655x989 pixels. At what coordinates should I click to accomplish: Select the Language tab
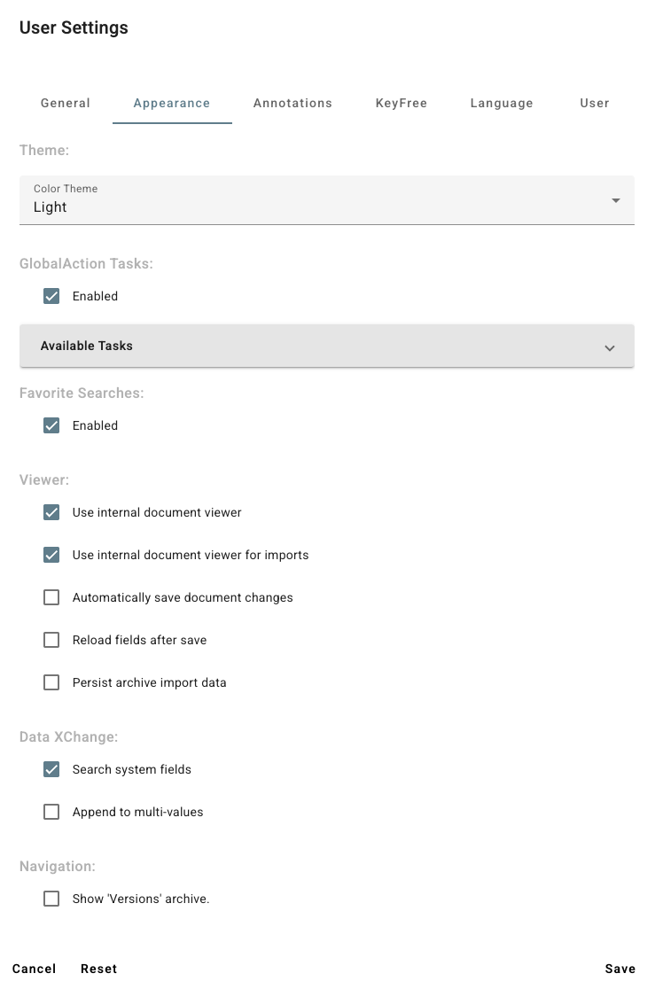click(x=502, y=103)
